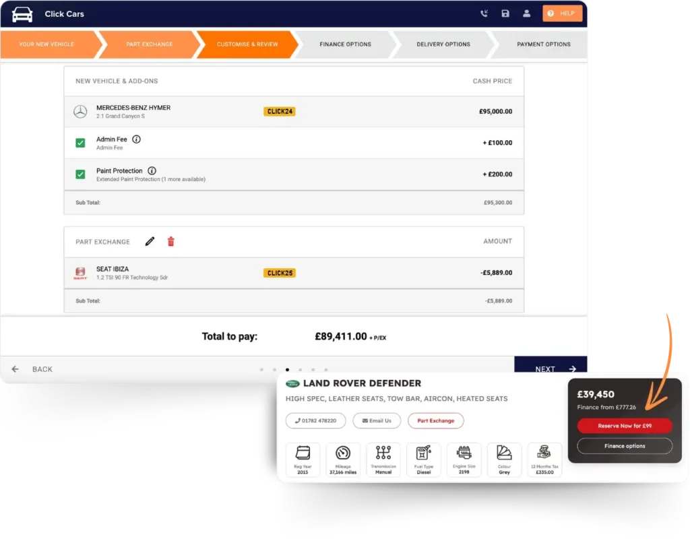Click the Colour Grey swatch icon
The width and height of the screenshot is (690, 539).
[x=504, y=452]
